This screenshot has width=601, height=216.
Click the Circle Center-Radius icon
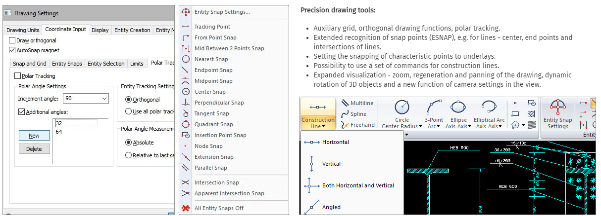[402, 108]
